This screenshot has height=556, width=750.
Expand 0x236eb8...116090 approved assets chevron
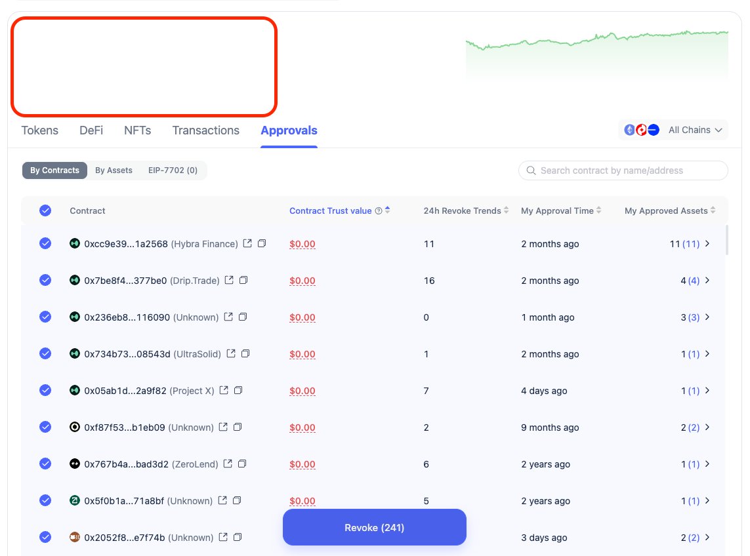(707, 317)
